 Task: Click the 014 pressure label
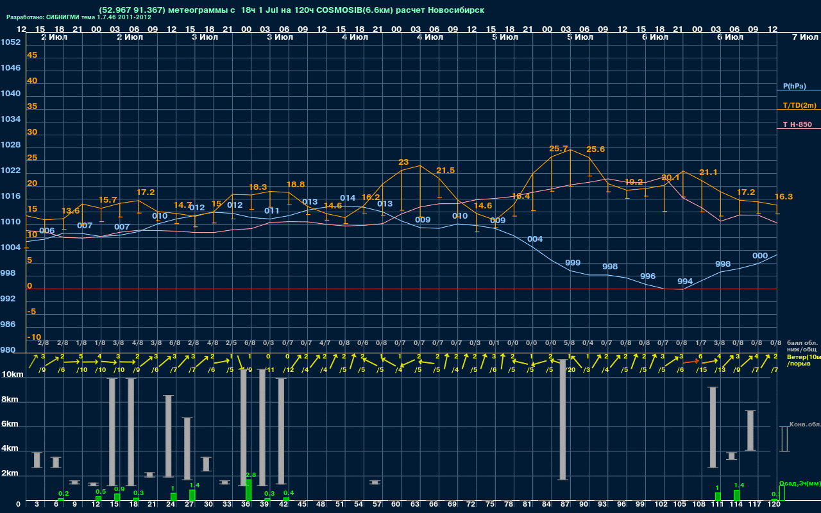tap(348, 198)
